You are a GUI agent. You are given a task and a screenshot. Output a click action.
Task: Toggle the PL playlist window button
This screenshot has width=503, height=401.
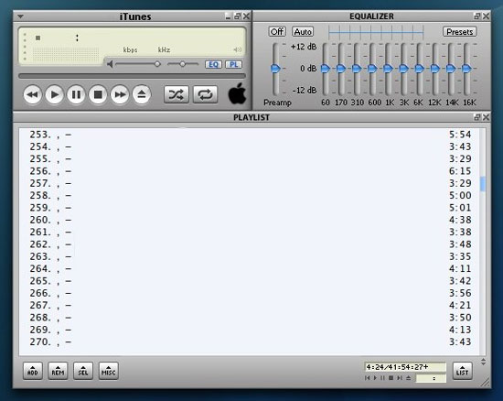point(233,64)
